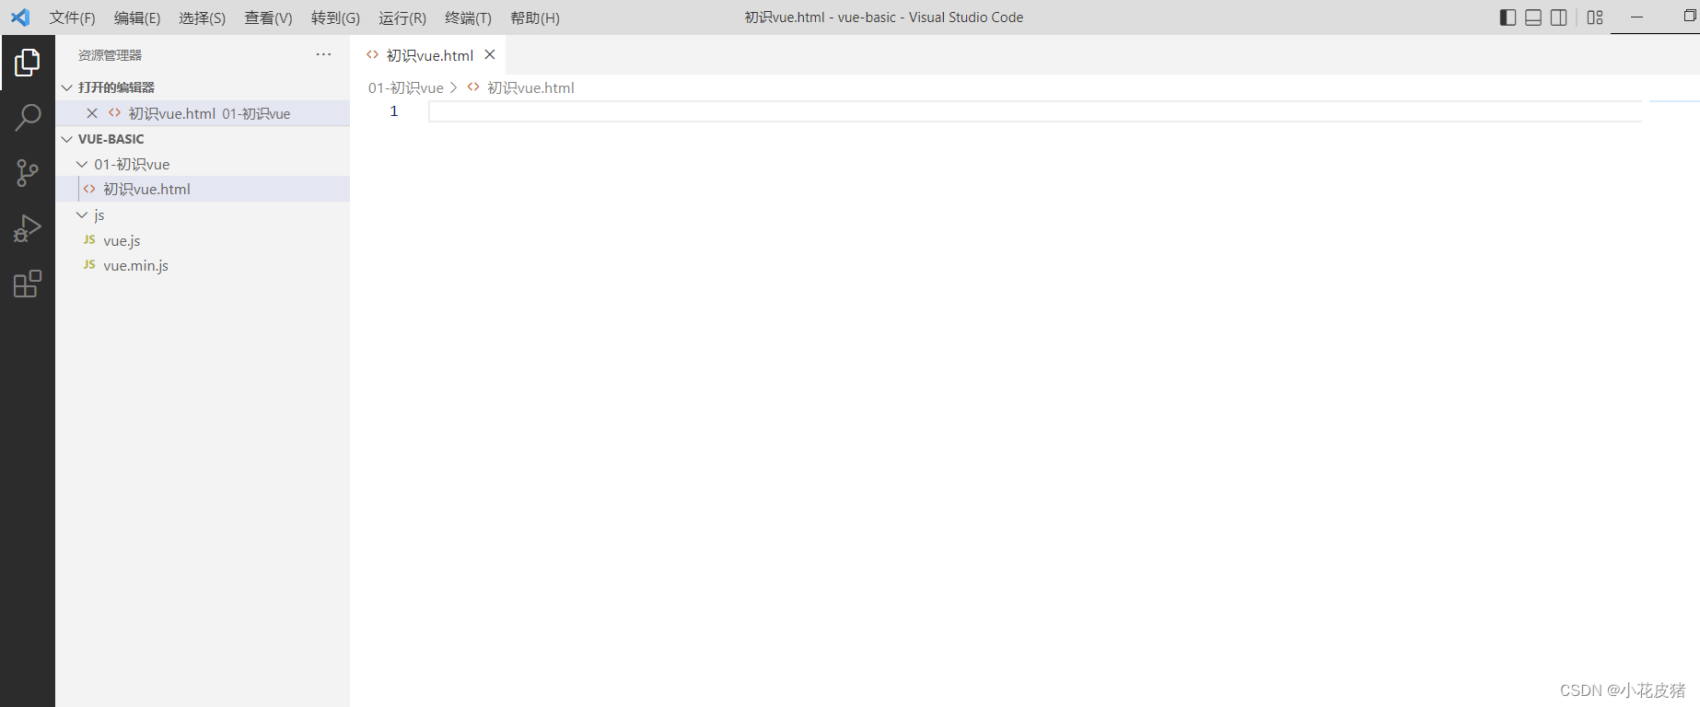Screen dimensions: 1700x707
Task: Click HTML icon in breadcrumb before 初识vue.html
Action: pyautogui.click(x=473, y=87)
